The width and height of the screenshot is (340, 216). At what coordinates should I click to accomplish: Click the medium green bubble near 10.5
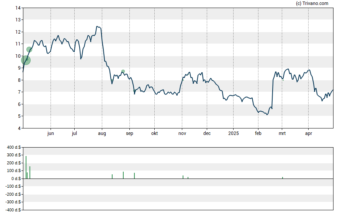click(29, 50)
